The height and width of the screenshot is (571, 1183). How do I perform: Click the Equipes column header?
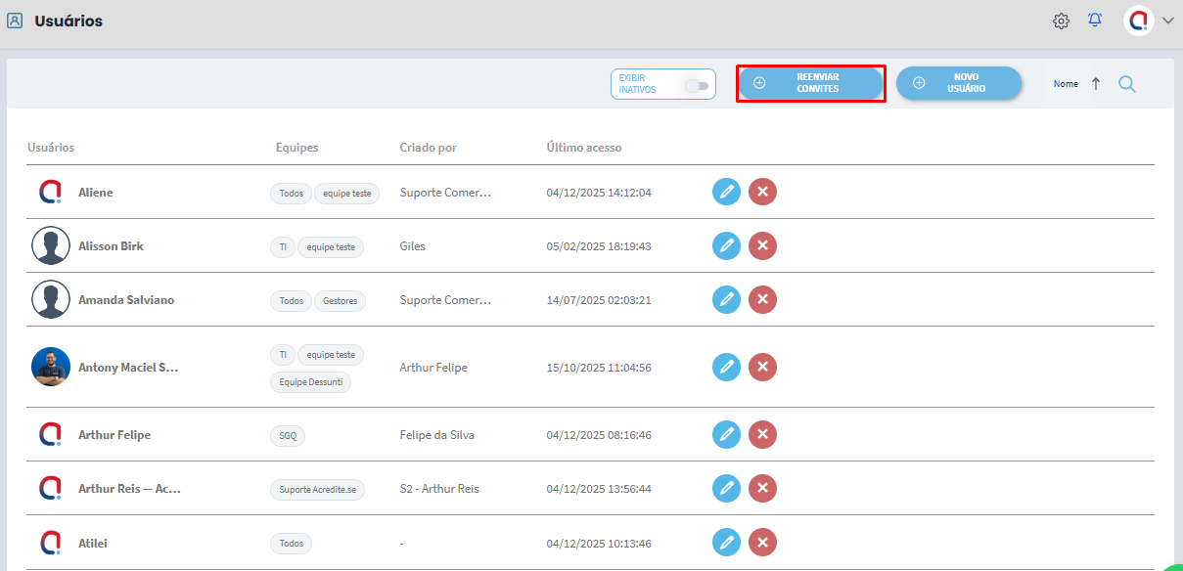pos(296,148)
